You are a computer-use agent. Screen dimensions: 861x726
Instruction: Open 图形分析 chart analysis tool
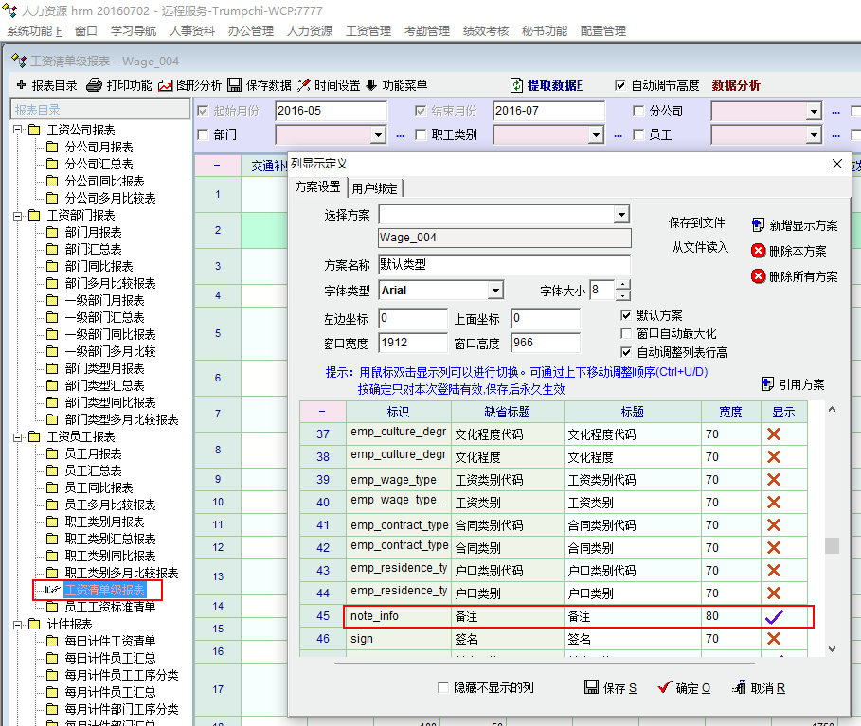click(x=166, y=85)
